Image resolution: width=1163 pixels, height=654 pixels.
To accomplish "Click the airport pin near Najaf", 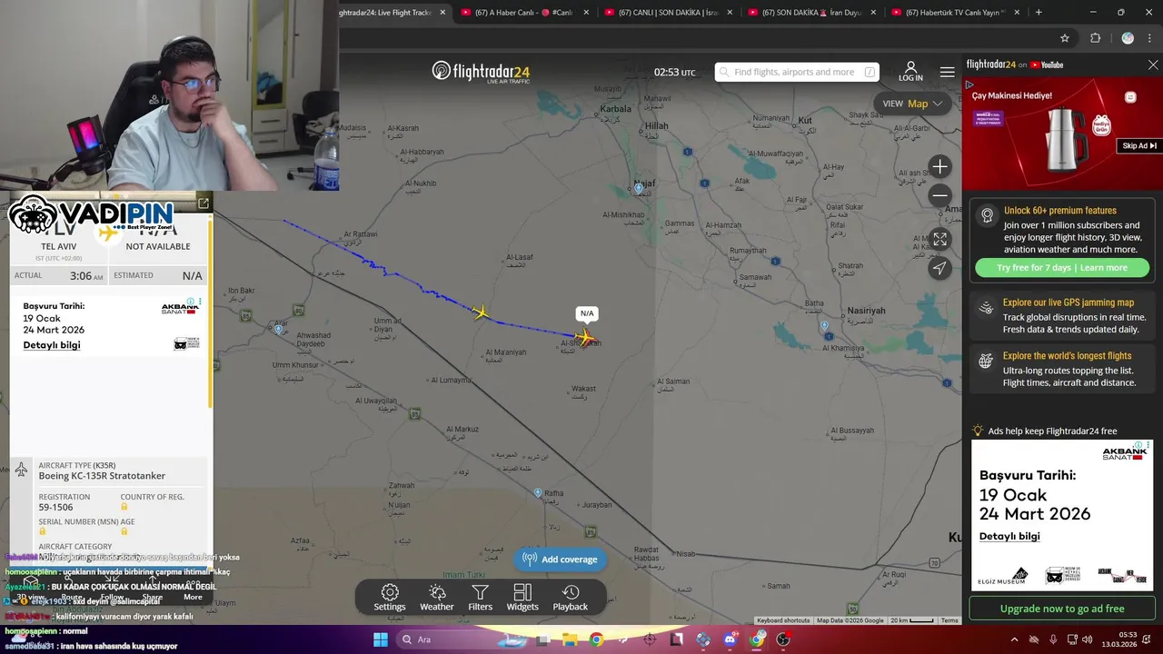I will coord(640,189).
